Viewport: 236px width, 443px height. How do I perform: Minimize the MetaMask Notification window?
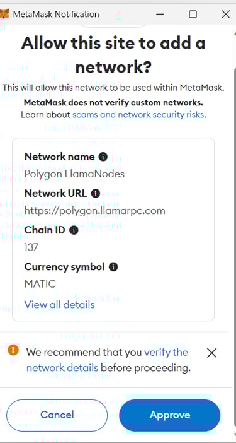pos(160,14)
